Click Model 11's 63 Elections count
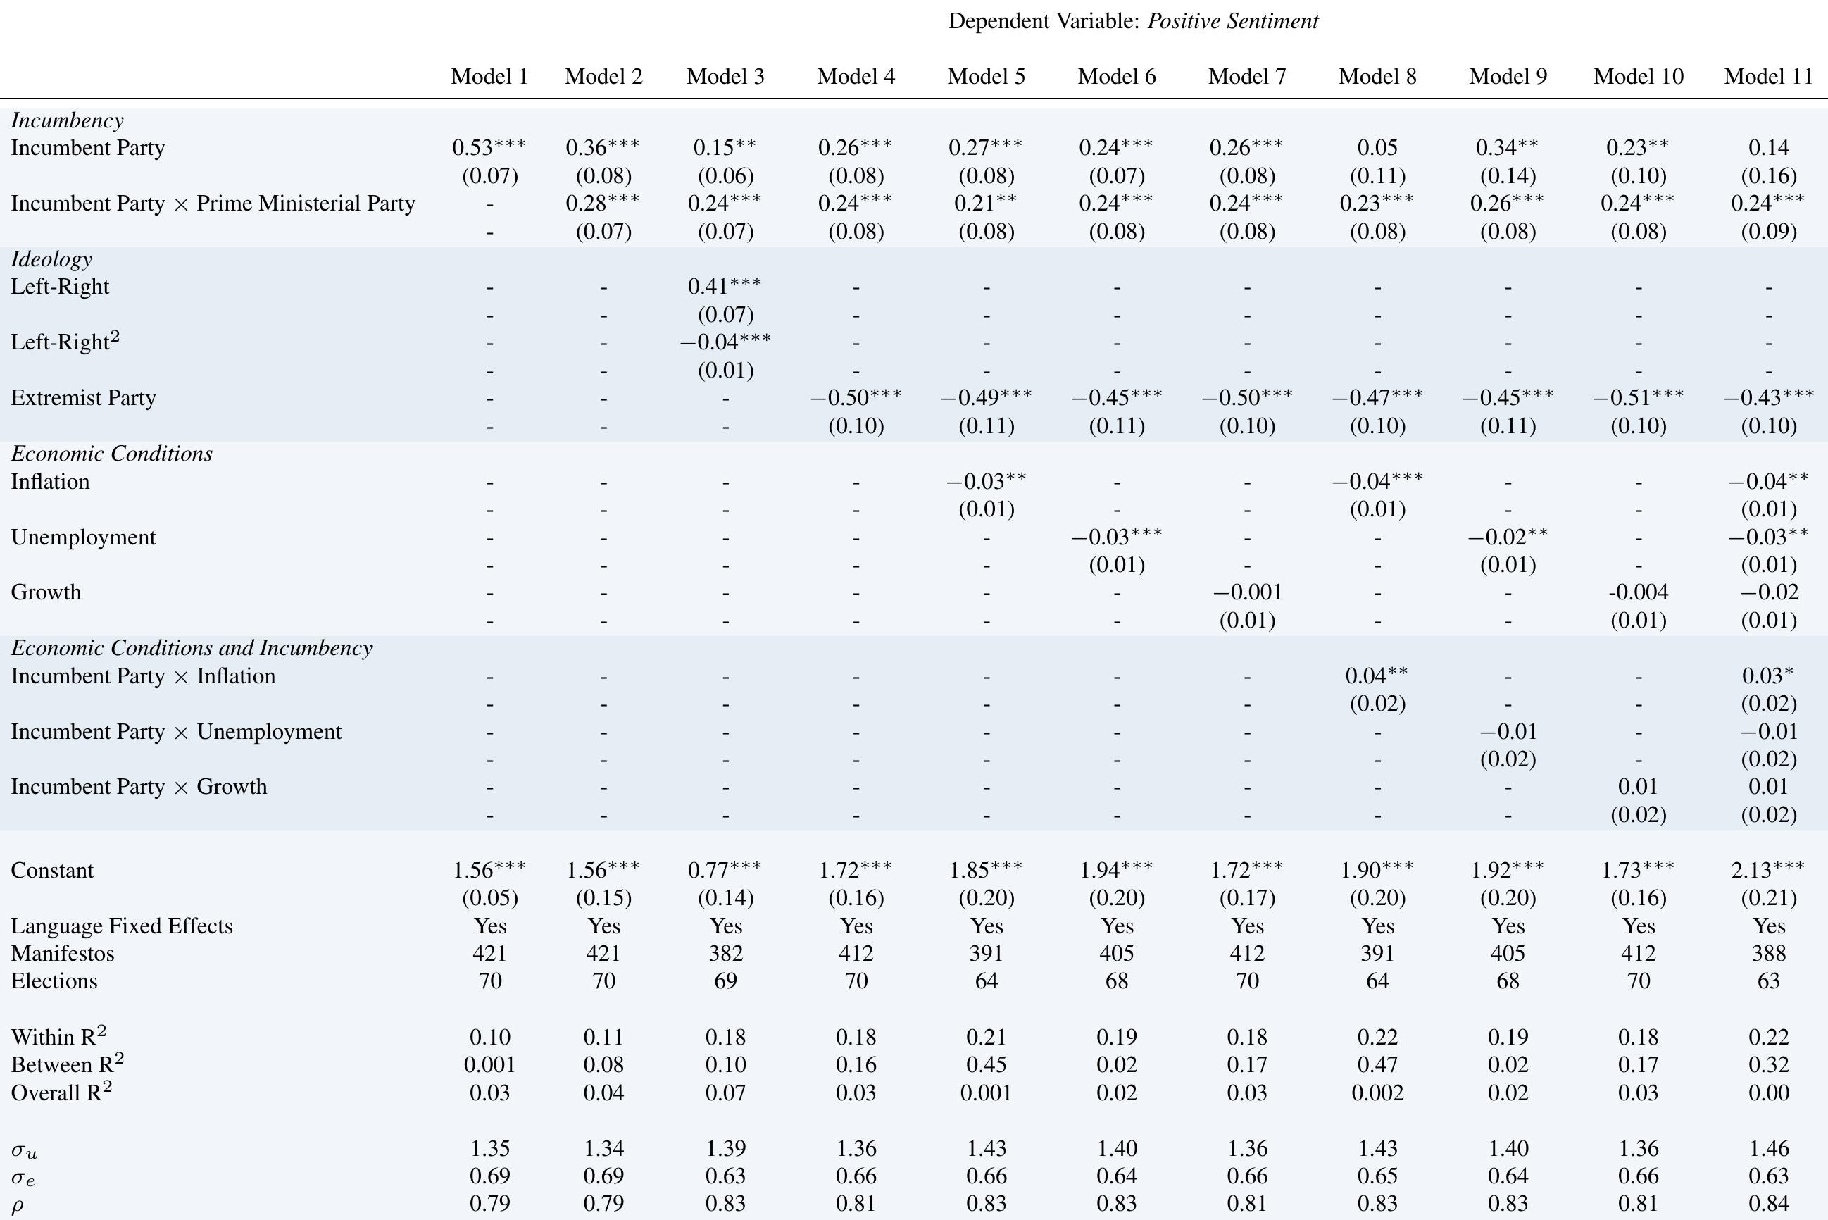 pos(1768,981)
